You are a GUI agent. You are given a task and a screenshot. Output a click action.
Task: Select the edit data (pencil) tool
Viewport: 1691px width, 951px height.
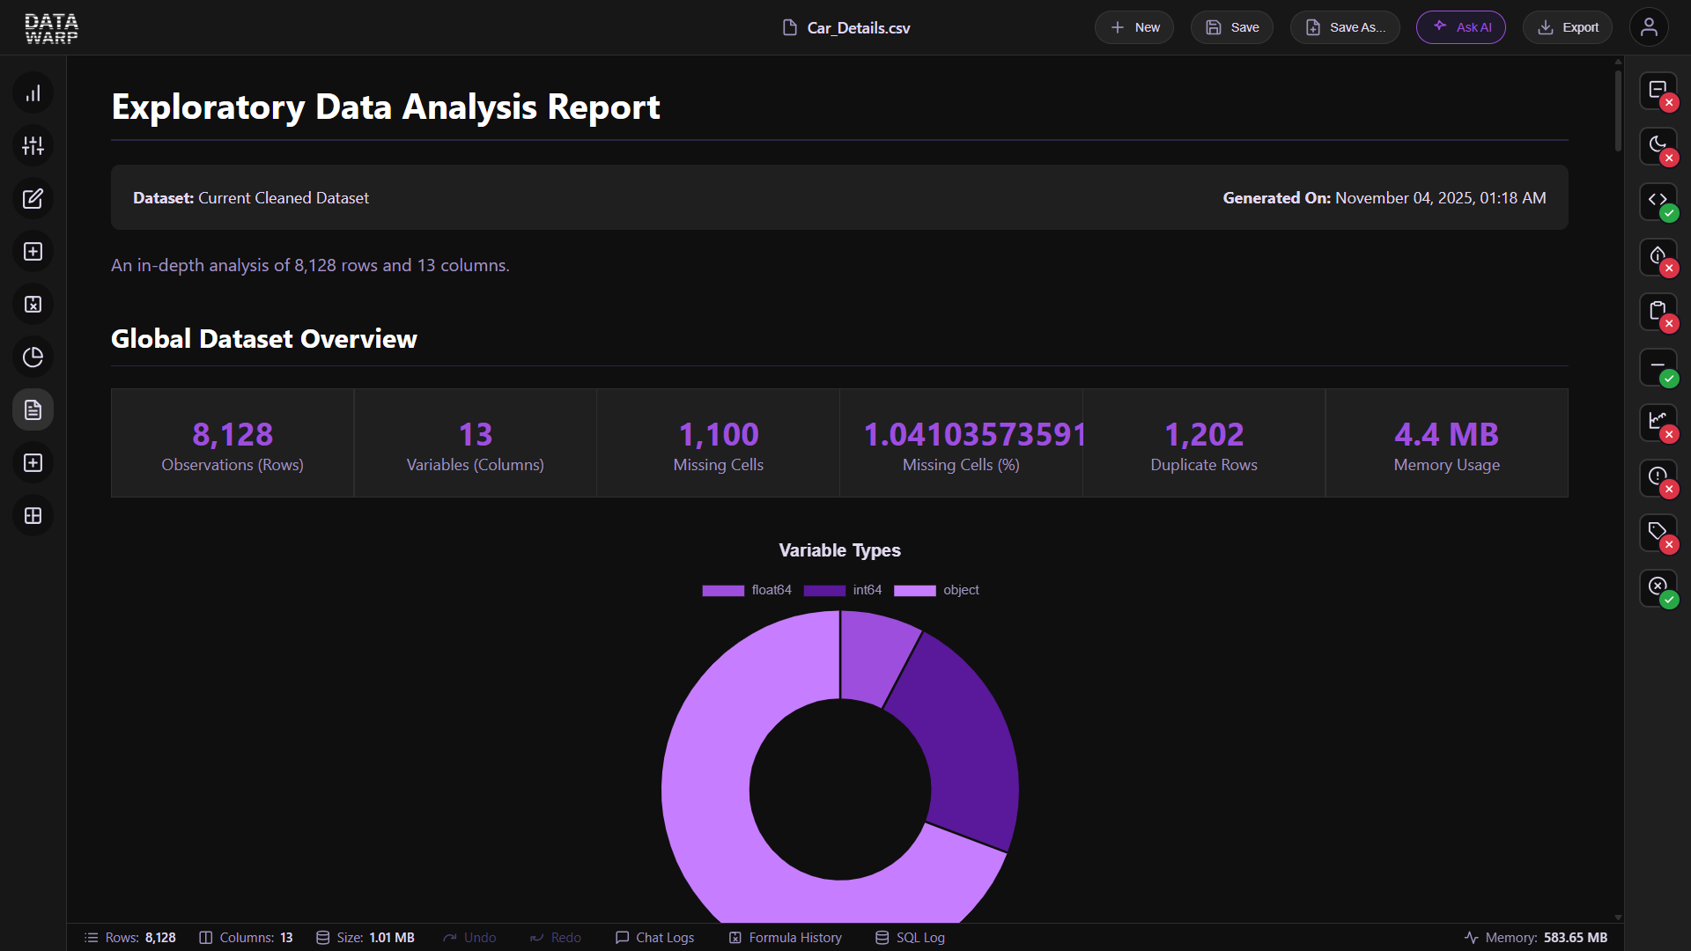pos(33,198)
